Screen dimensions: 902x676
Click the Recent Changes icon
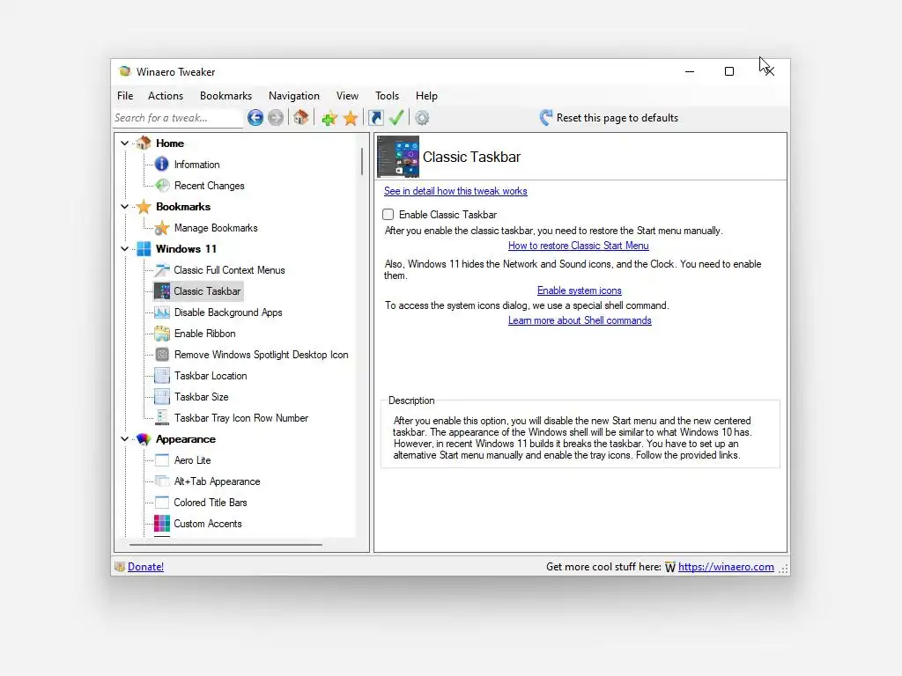[163, 185]
